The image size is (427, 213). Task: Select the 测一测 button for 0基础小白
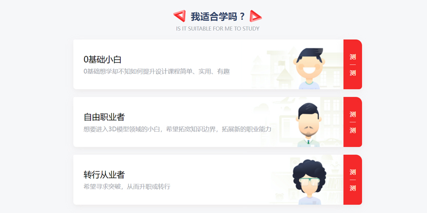click(x=353, y=64)
